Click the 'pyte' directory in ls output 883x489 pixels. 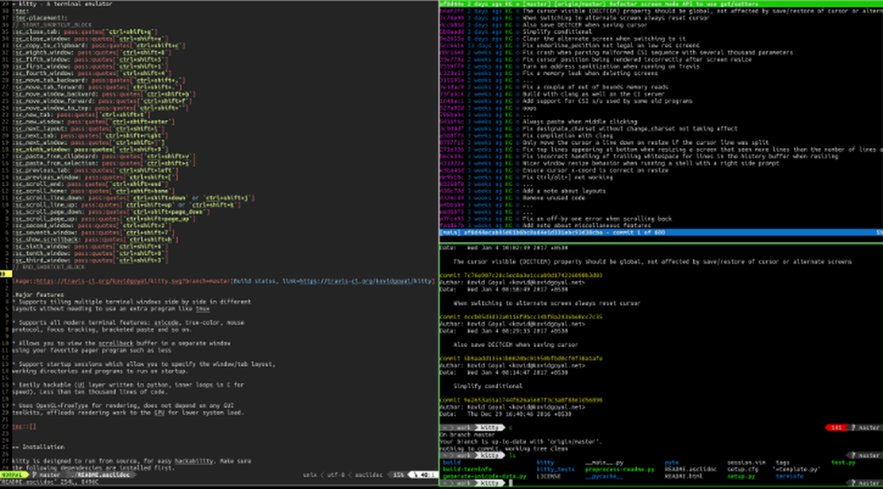[x=671, y=463]
